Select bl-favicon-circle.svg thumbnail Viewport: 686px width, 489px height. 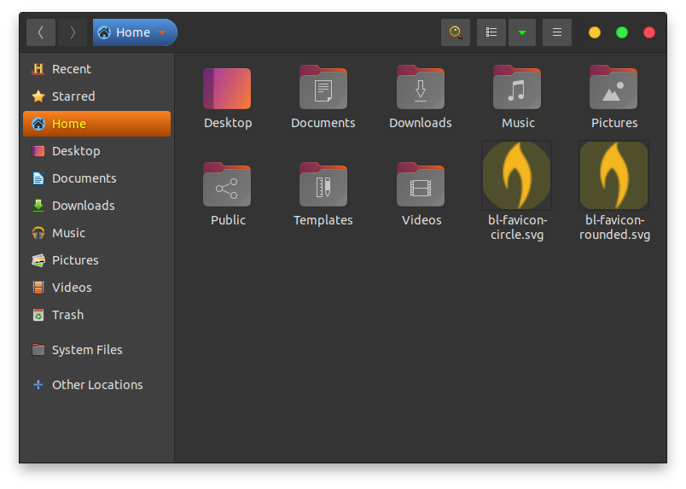pyautogui.click(x=517, y=175)
